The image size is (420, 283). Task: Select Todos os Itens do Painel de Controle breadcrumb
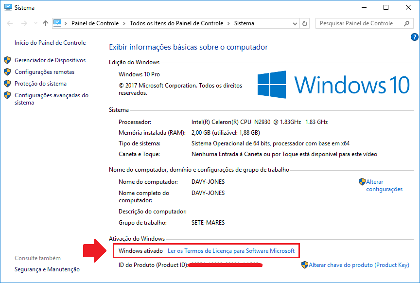click(x=176, y=23)
